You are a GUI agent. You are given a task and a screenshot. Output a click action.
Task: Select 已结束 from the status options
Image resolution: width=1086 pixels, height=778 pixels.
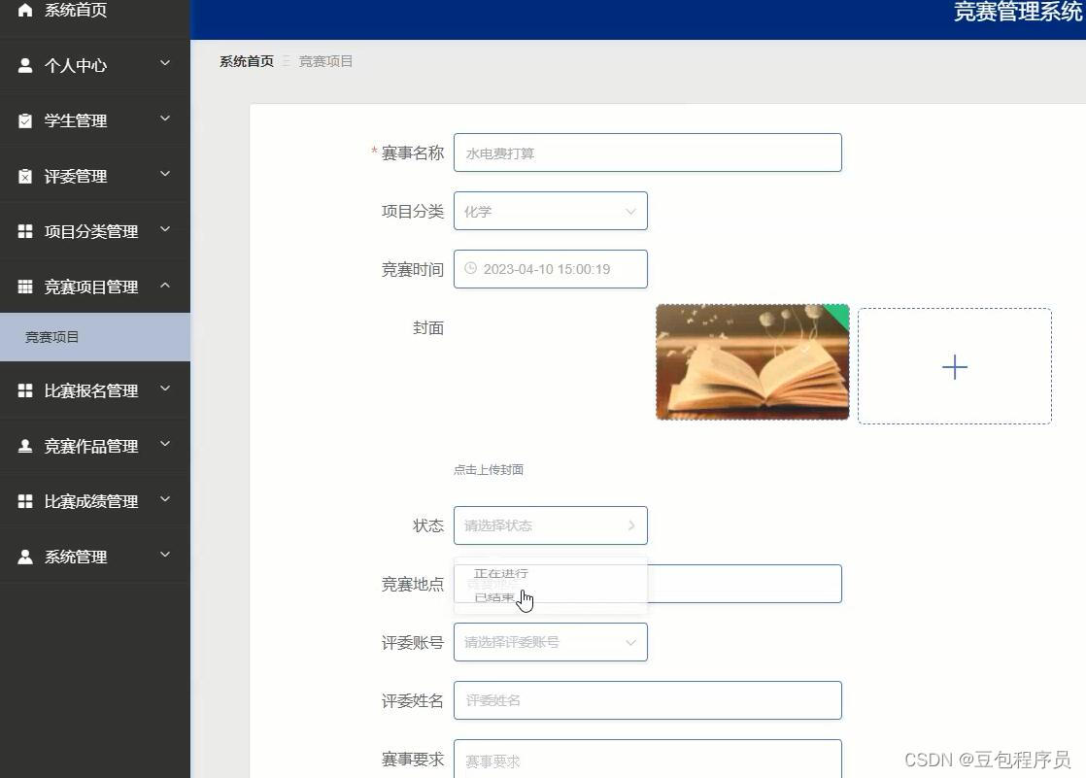494,596
